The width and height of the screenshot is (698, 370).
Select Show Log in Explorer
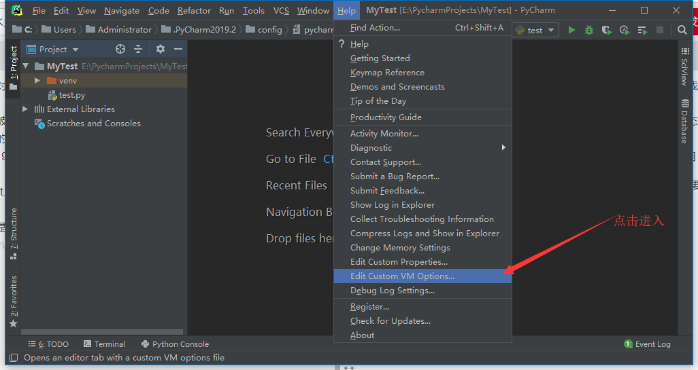pos(422,205)
